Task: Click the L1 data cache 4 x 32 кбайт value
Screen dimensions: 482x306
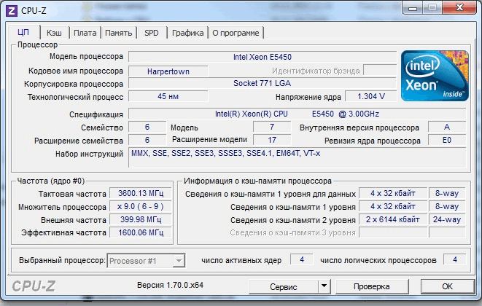Action: point(393,193)
